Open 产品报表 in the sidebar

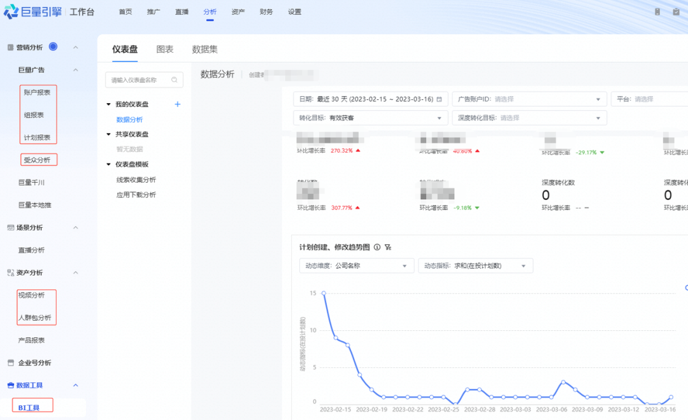31,340
